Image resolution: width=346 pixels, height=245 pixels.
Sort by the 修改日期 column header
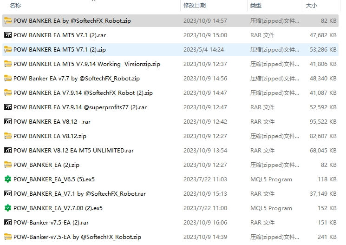tap(195, 5)
